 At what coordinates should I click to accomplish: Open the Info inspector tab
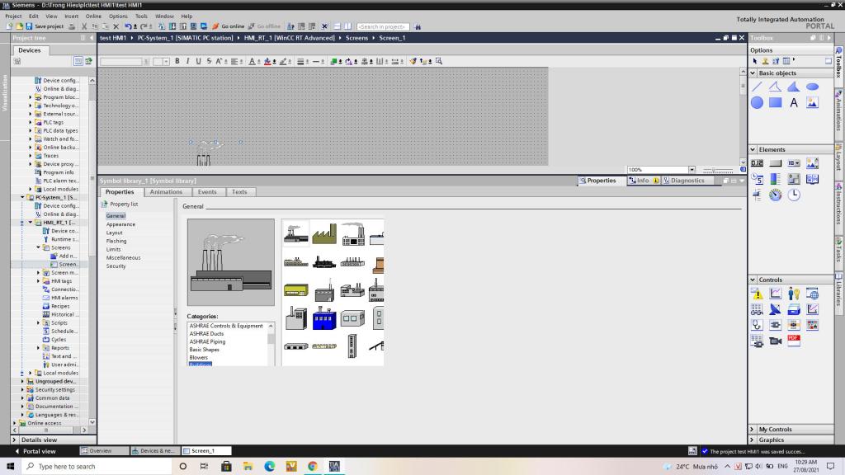click(644, 181)
